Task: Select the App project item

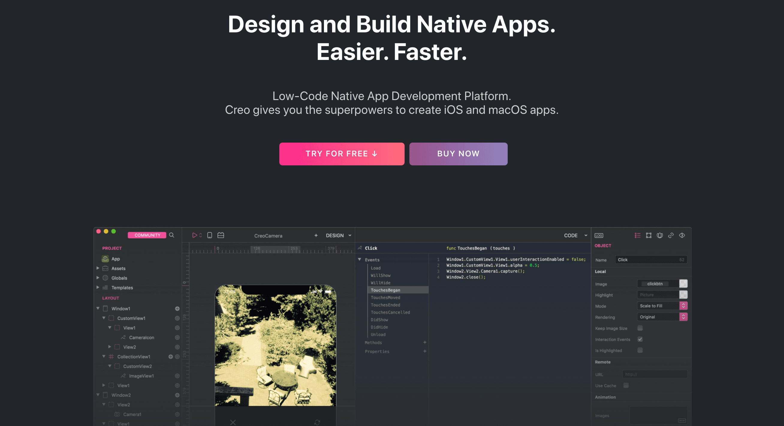Action: tap(115, 259)
